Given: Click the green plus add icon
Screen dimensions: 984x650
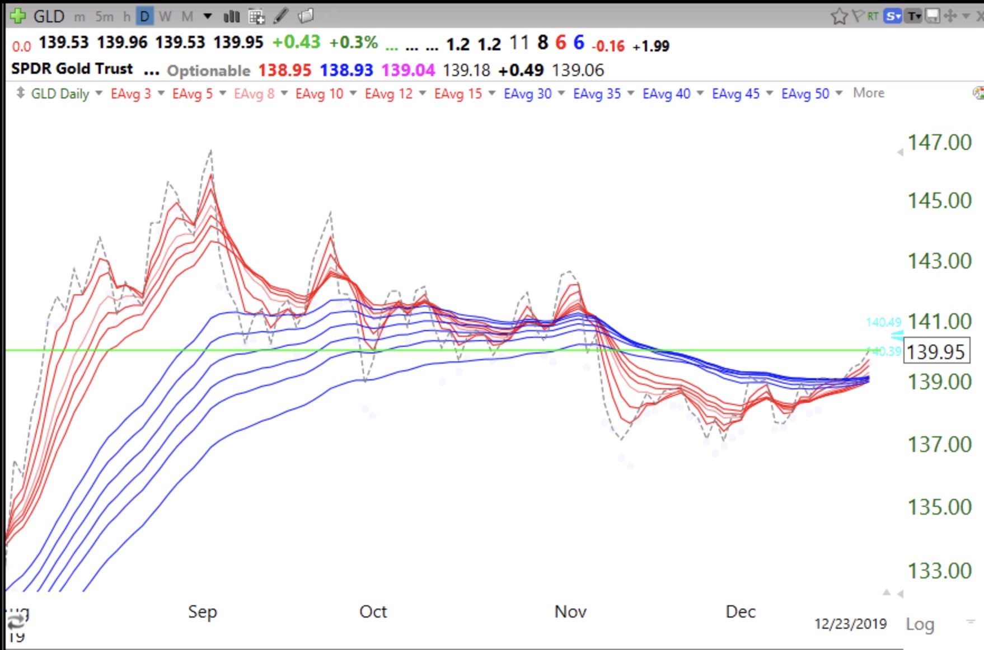Looking at the screenshot, I should (x=18, y=16).
